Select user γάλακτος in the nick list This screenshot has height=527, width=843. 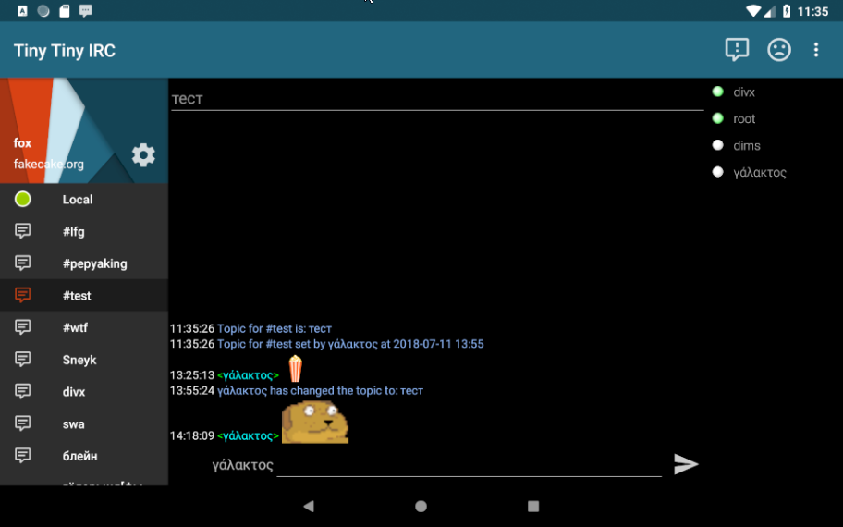click(760, 173)
